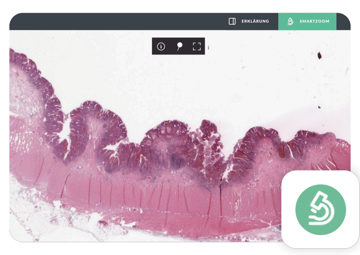Click the histology slide image
Viewport: 360px width, 255px height.
(x=180, y=136)
